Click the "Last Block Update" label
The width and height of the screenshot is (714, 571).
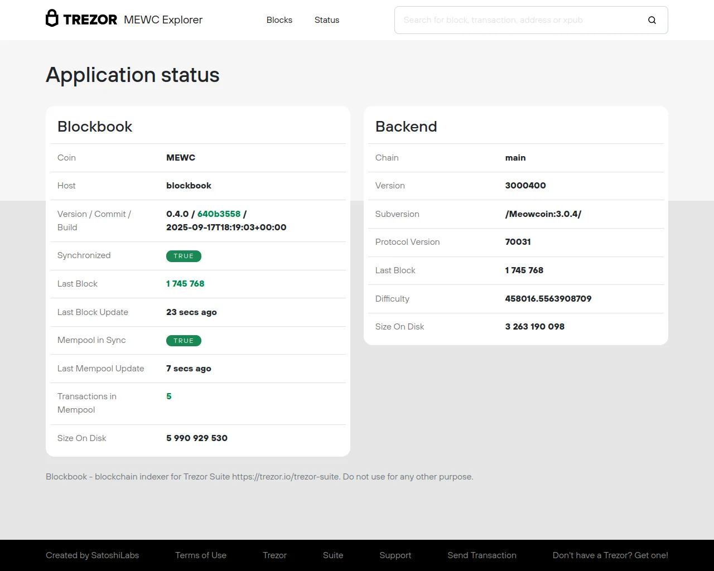click(93, 312)
